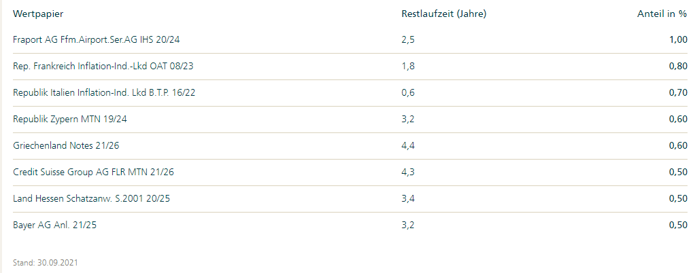Select Republik Italien Inflation-Ind. Lkd B.T.P. 16/22
Viewport: 695px width, 273px height.
[x=104, y=93]
